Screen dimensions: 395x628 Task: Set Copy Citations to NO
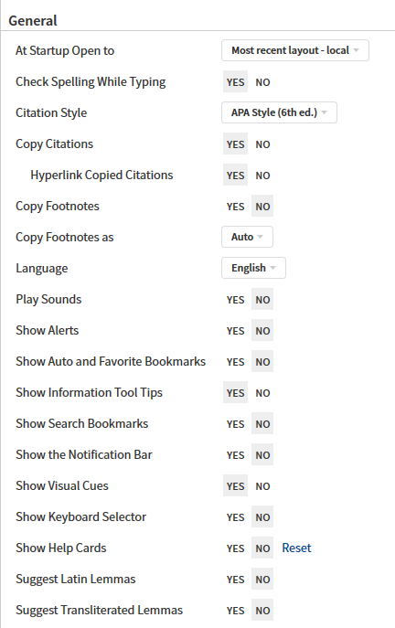pos(262,144)
